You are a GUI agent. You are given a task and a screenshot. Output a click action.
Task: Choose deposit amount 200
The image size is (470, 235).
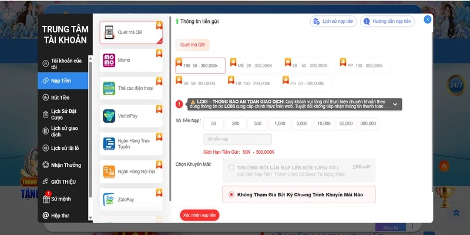click(236, 123)
